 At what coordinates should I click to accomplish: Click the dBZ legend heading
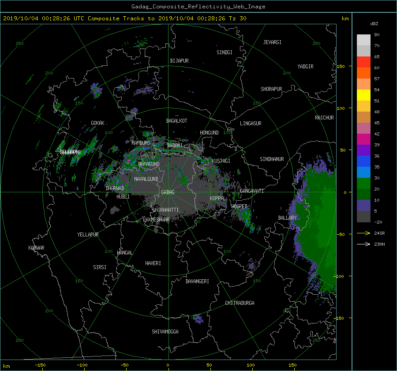(x=374, y=24)
